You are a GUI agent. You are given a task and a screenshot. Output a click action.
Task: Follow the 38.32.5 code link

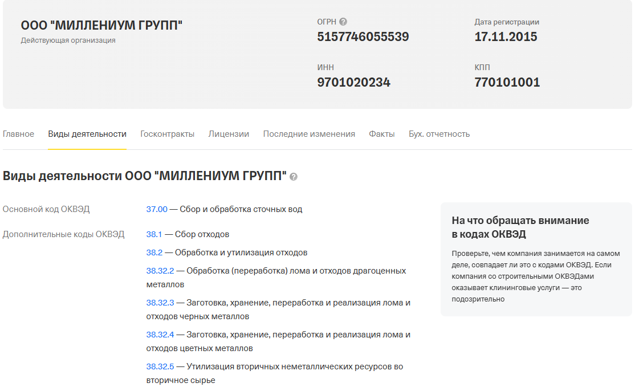tap(160, 366)
